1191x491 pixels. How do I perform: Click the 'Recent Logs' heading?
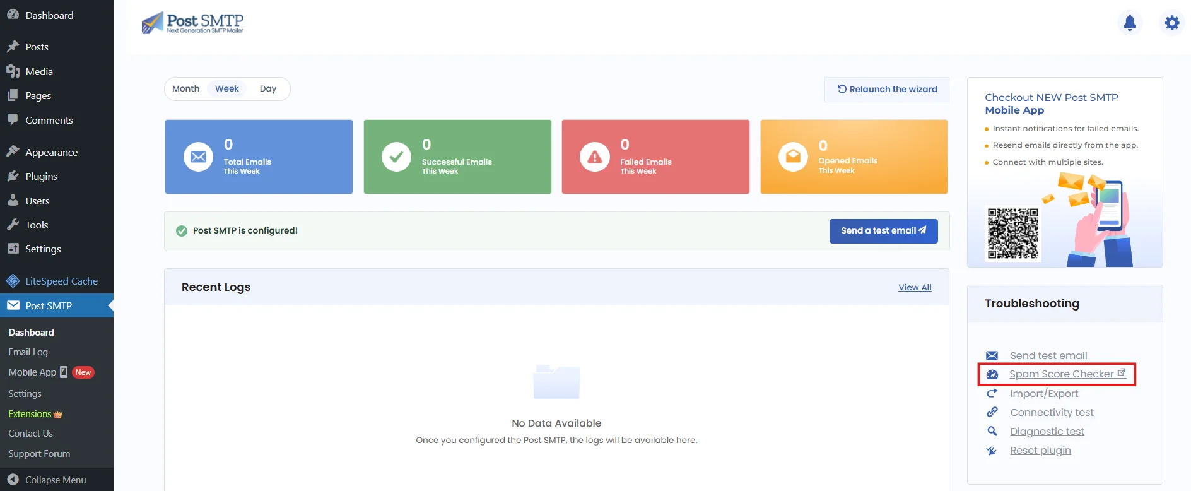[216, 287]
